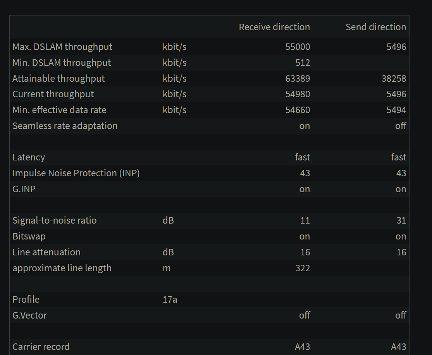This screenshot has width=432, height=355.
Task: Click the Receive direction column header
Action: 274,27
